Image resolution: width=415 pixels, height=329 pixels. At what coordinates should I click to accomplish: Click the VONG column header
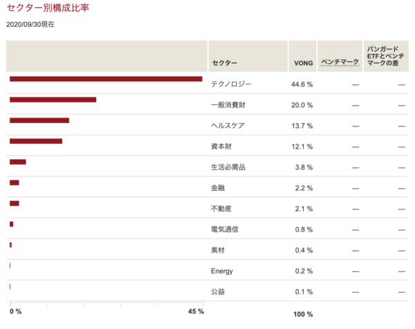[304, 63]
